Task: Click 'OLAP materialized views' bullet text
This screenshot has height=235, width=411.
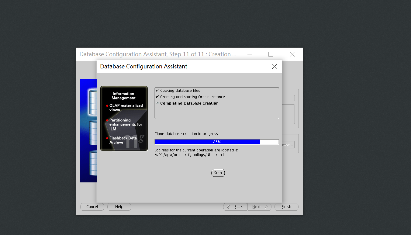Action: pos(126,108)
